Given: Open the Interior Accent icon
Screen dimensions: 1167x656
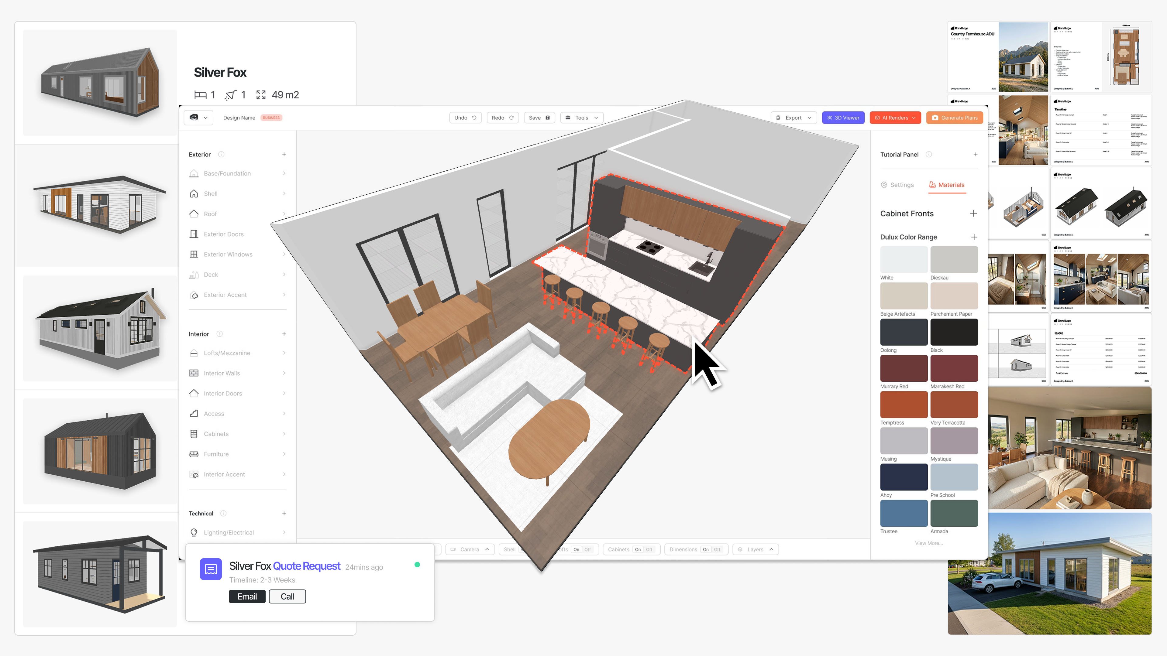Looking at the screenshot, I should click(194, 474).
